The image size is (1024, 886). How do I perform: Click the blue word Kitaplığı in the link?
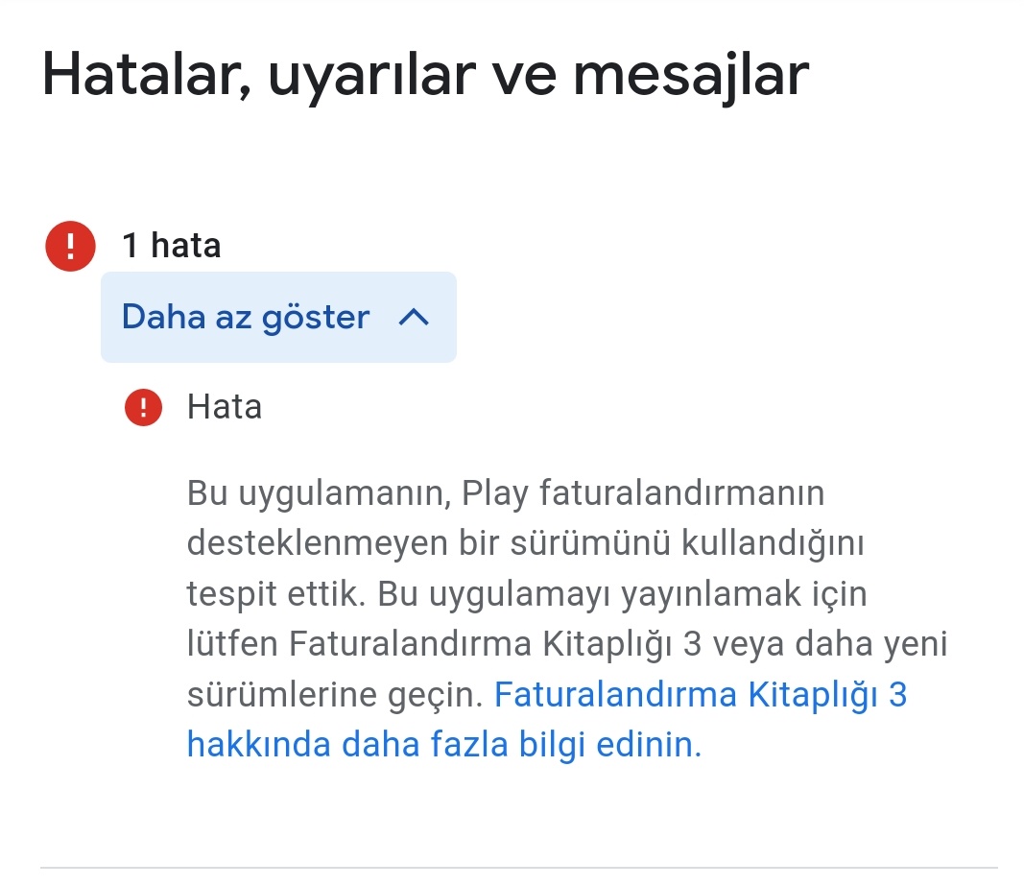coord(813,695)
